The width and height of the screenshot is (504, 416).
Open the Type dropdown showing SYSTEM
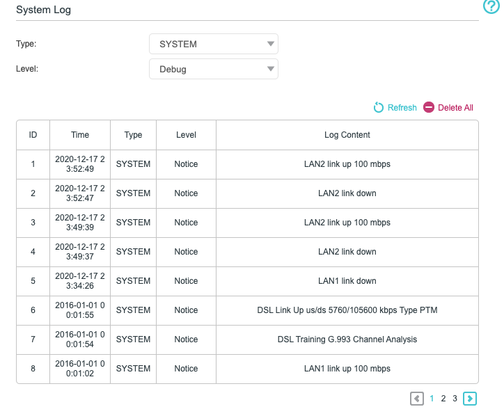pos(214,44)
